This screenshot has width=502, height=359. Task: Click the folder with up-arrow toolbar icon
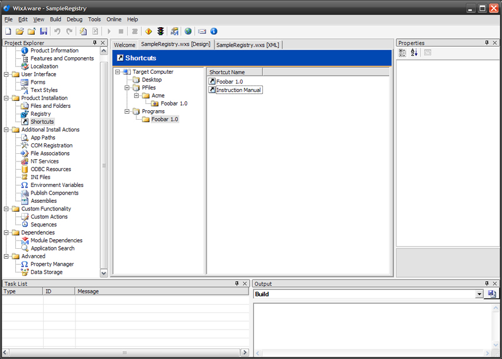tap(32, 31)
